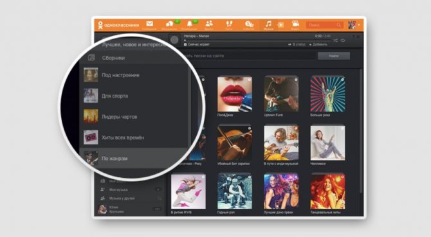Click the track progress bar in player
The height and width of the screenshot is (237, 431).
tap(257, 40)
